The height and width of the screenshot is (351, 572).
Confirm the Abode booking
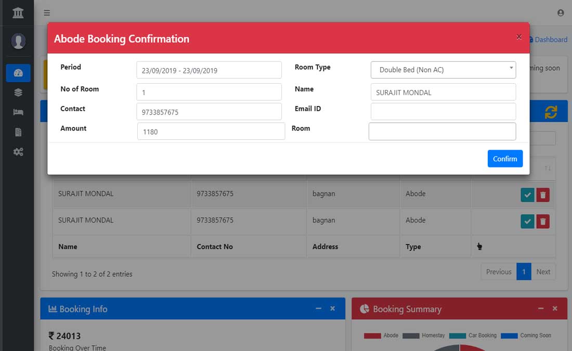pyautogui.click(x=504, y=159)
